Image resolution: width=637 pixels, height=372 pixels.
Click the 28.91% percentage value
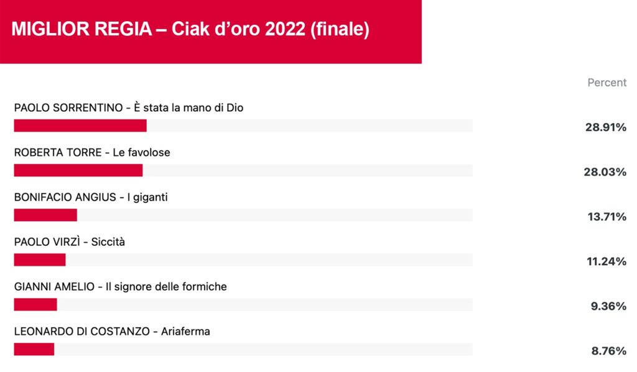[x=606, y=127]
